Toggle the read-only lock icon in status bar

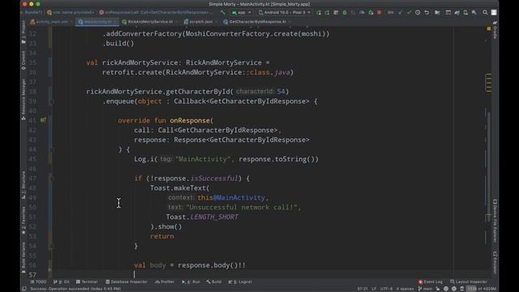438,289
